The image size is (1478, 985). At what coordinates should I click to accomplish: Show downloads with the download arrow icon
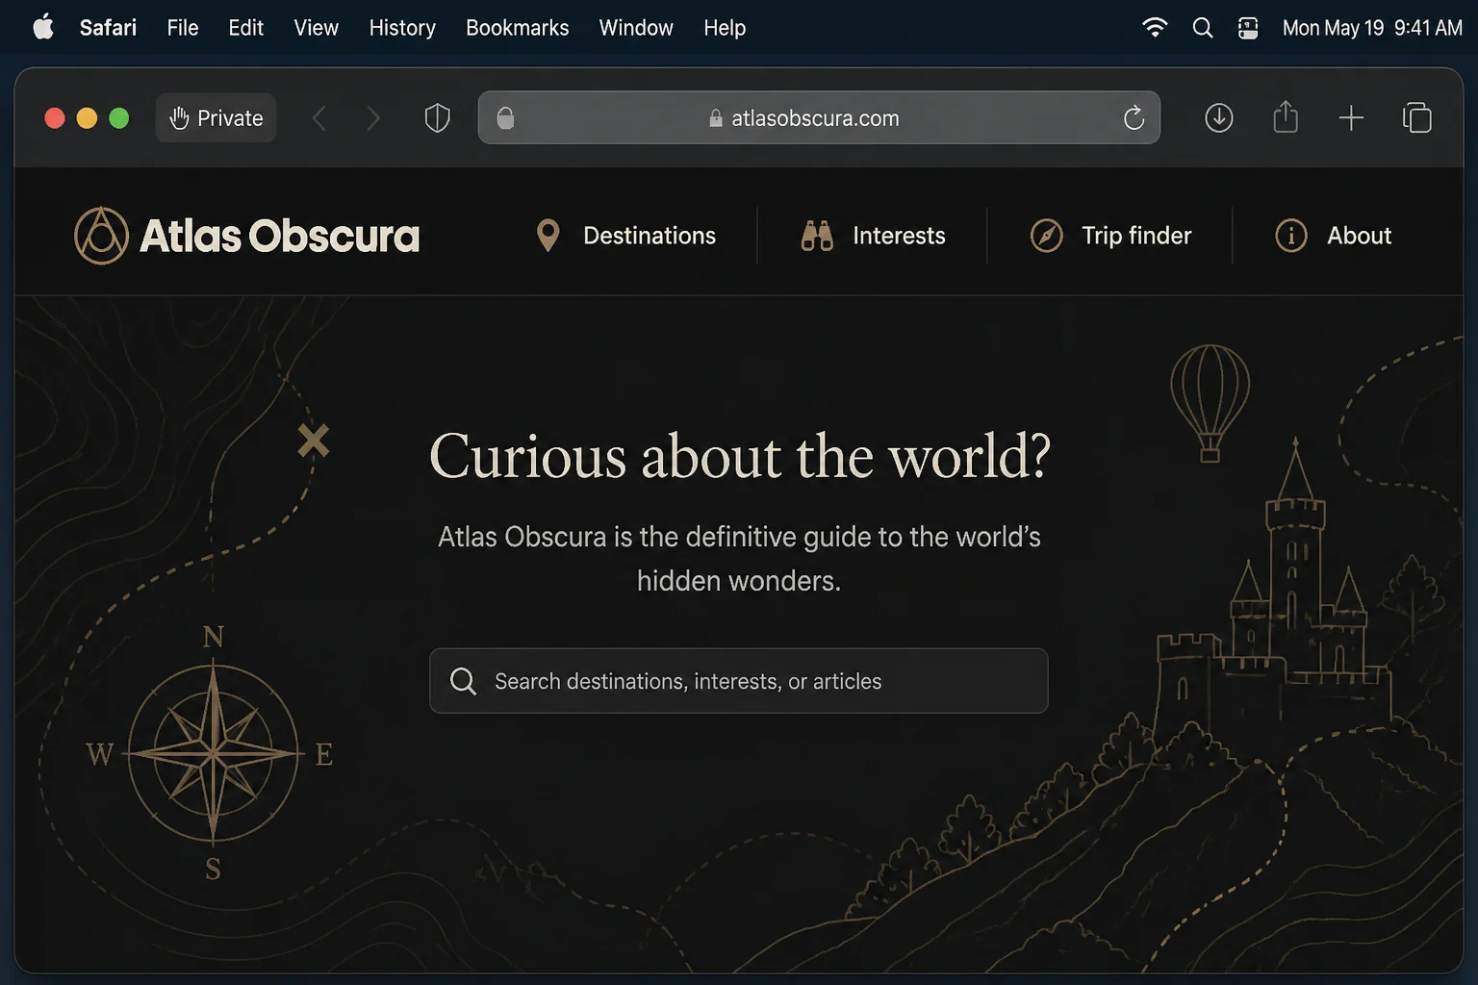(x=1219, y=118)
